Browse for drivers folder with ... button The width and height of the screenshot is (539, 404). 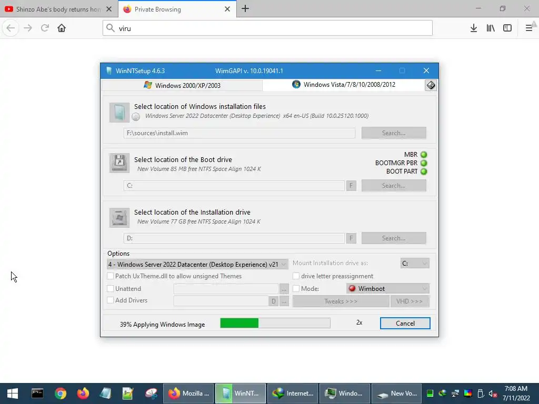point(284,301)
